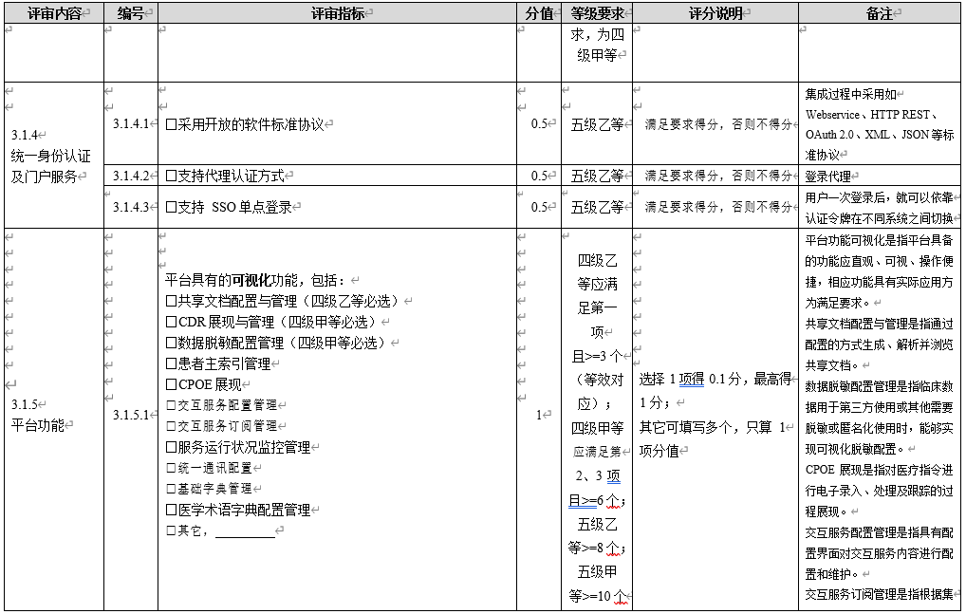Image resolution: width=966 pixels, height=614 pixels.
Task: Select the 评审内容 column header
Action: tap(54, 13)
